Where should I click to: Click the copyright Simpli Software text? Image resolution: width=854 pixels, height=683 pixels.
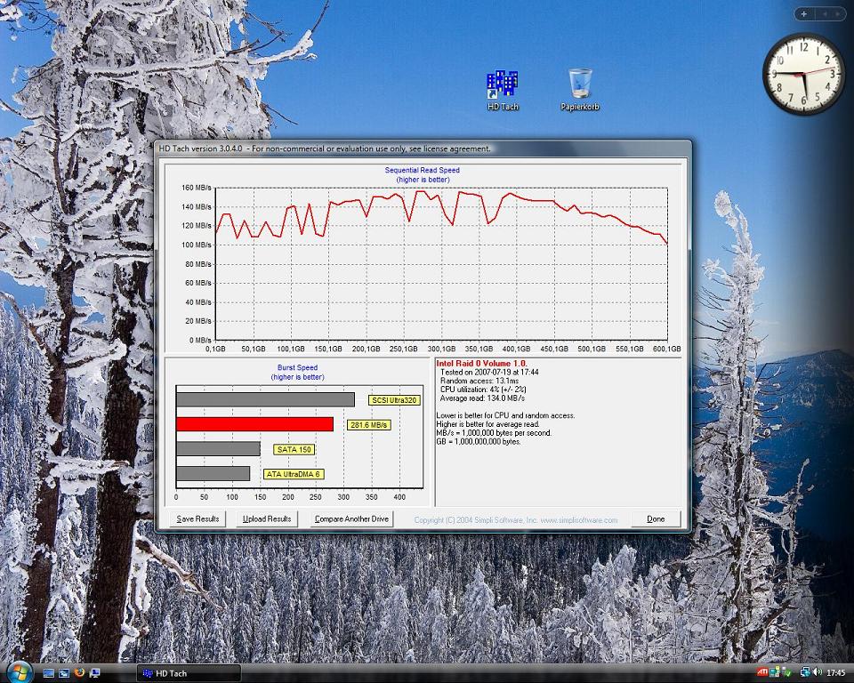coord(516,520)
